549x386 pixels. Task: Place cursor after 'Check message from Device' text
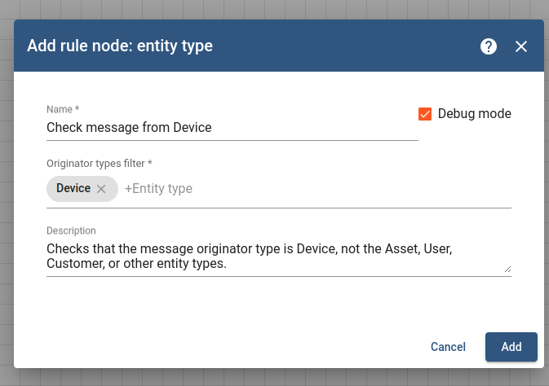coord(213,128)
